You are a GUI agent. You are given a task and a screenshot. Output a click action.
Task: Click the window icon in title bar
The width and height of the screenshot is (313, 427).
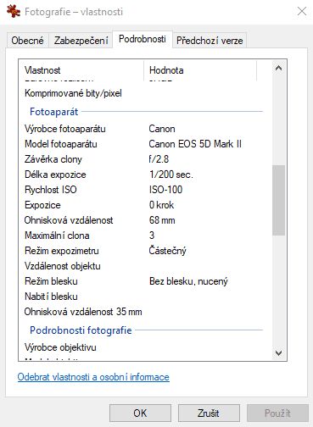[x=14, y=11]
